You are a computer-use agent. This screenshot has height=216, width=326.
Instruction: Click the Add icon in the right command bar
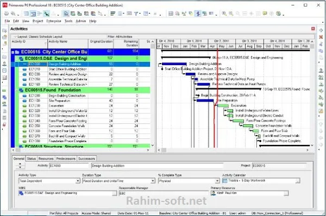pyautogui.click(x=321, y=30)
